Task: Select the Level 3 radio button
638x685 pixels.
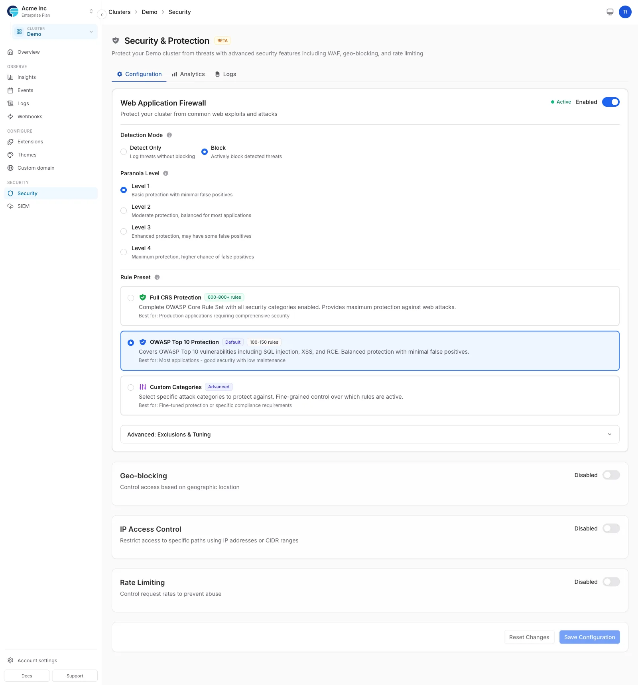Action: 124,231
